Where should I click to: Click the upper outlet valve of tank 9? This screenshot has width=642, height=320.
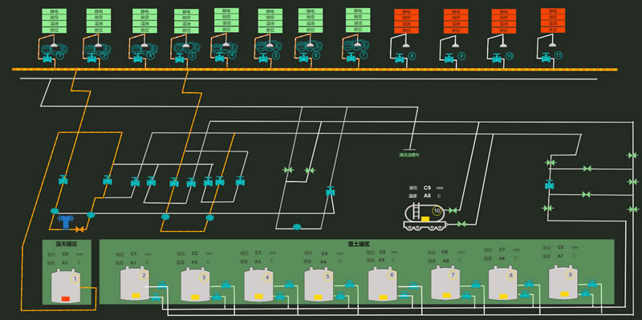pyautogui.click(x=591, y=283)
